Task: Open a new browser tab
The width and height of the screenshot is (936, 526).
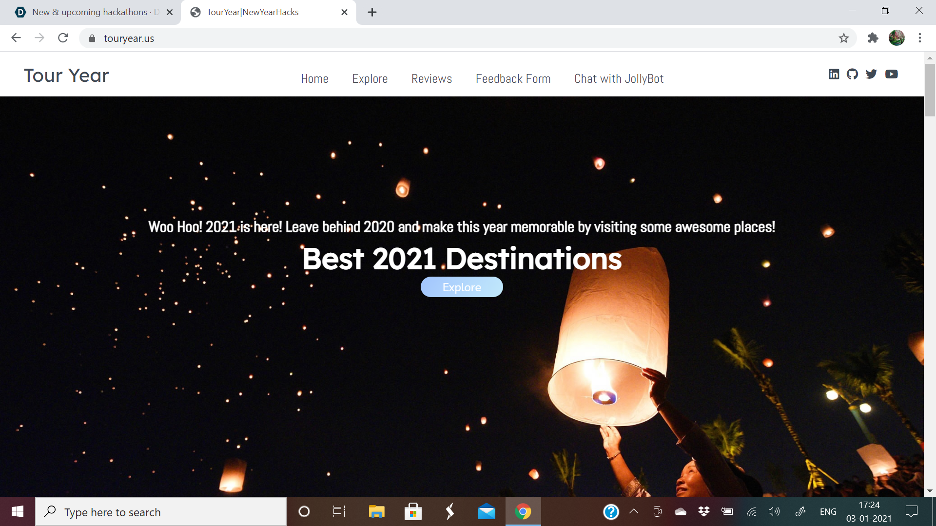Action: pos(372,12)
